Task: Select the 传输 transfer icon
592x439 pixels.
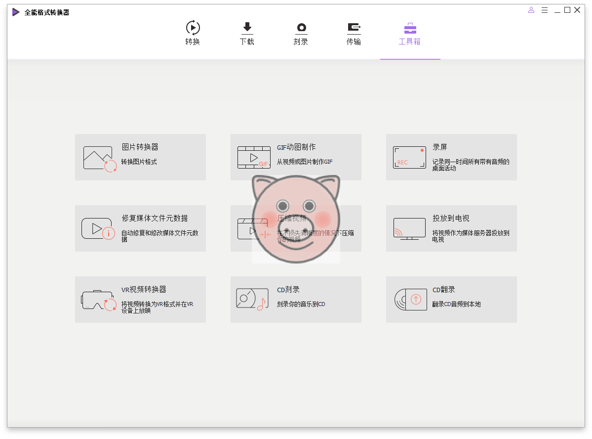Action: click(354, 28)
